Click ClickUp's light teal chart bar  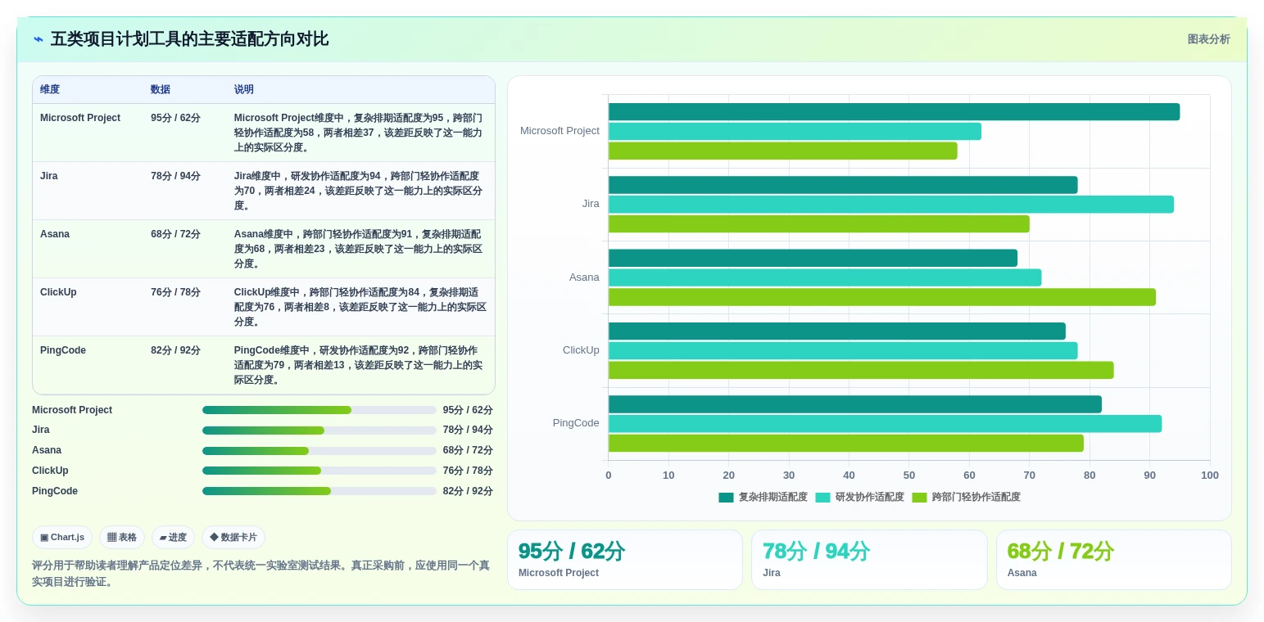843,350
